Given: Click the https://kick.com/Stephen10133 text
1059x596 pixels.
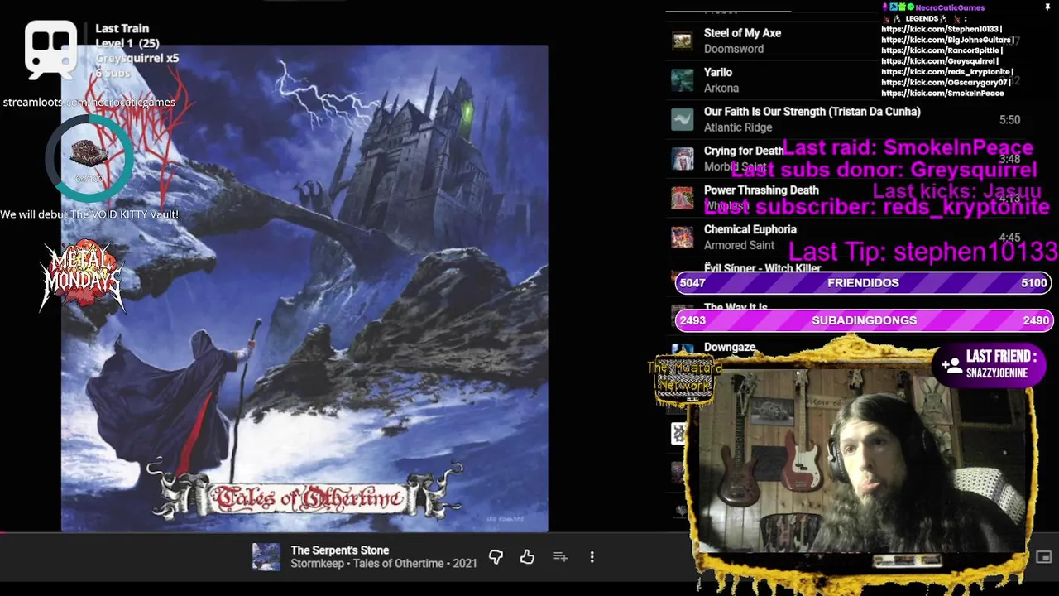Looking at the screenshot, I should pos(942,29).
